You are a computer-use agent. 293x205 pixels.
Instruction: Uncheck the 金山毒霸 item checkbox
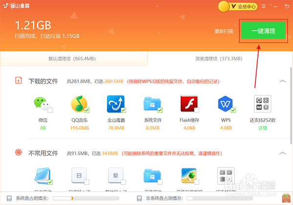123,110
